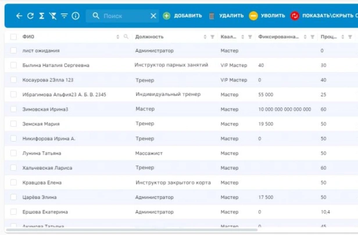Screen dimensions: 358x235
Task: Select the row checkbox for Лунина Татьяна
Action: [x=13, y=153]
